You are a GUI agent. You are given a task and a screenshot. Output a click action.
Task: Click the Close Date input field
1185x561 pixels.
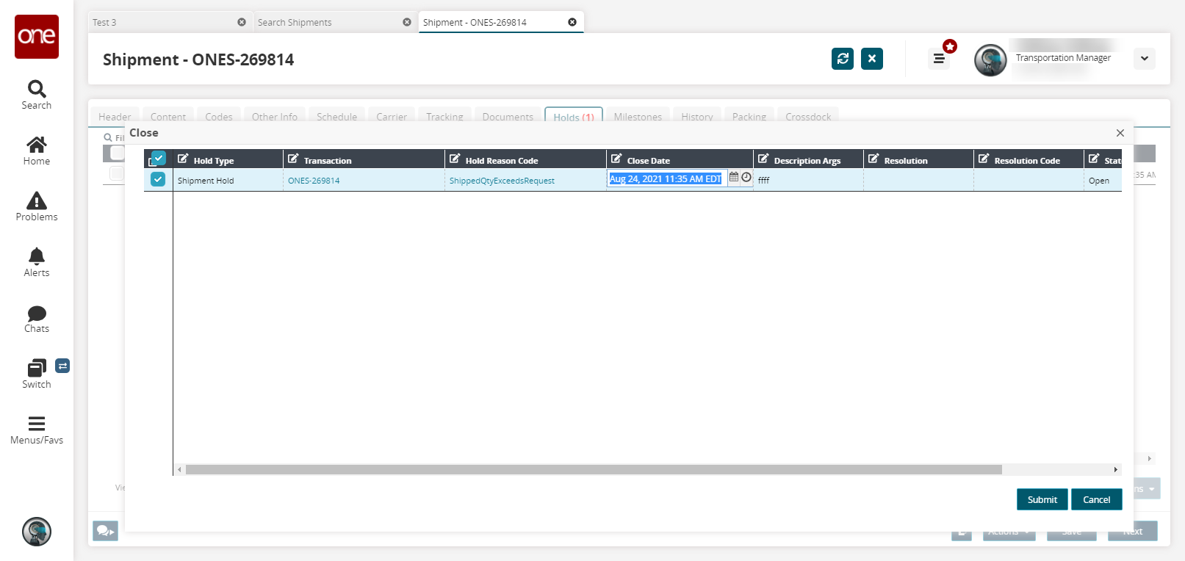(666, 178)
